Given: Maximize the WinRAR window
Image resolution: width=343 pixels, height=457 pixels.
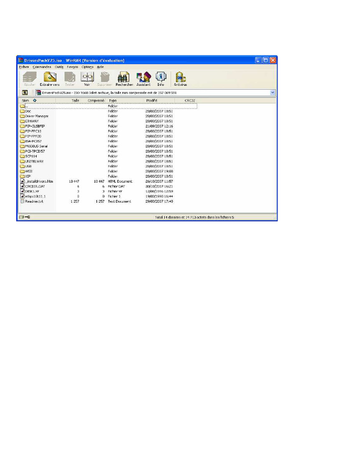Looking at the screenshot, I should [x=265, y=60].
